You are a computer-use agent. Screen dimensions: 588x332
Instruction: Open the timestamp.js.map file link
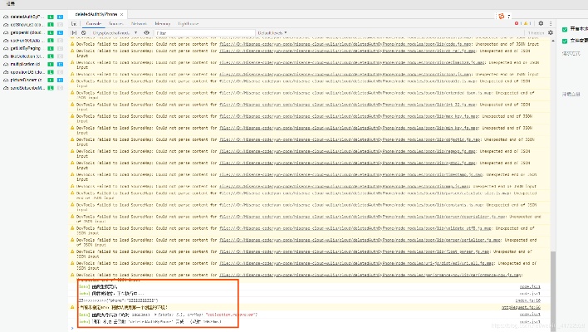[350, 174]
